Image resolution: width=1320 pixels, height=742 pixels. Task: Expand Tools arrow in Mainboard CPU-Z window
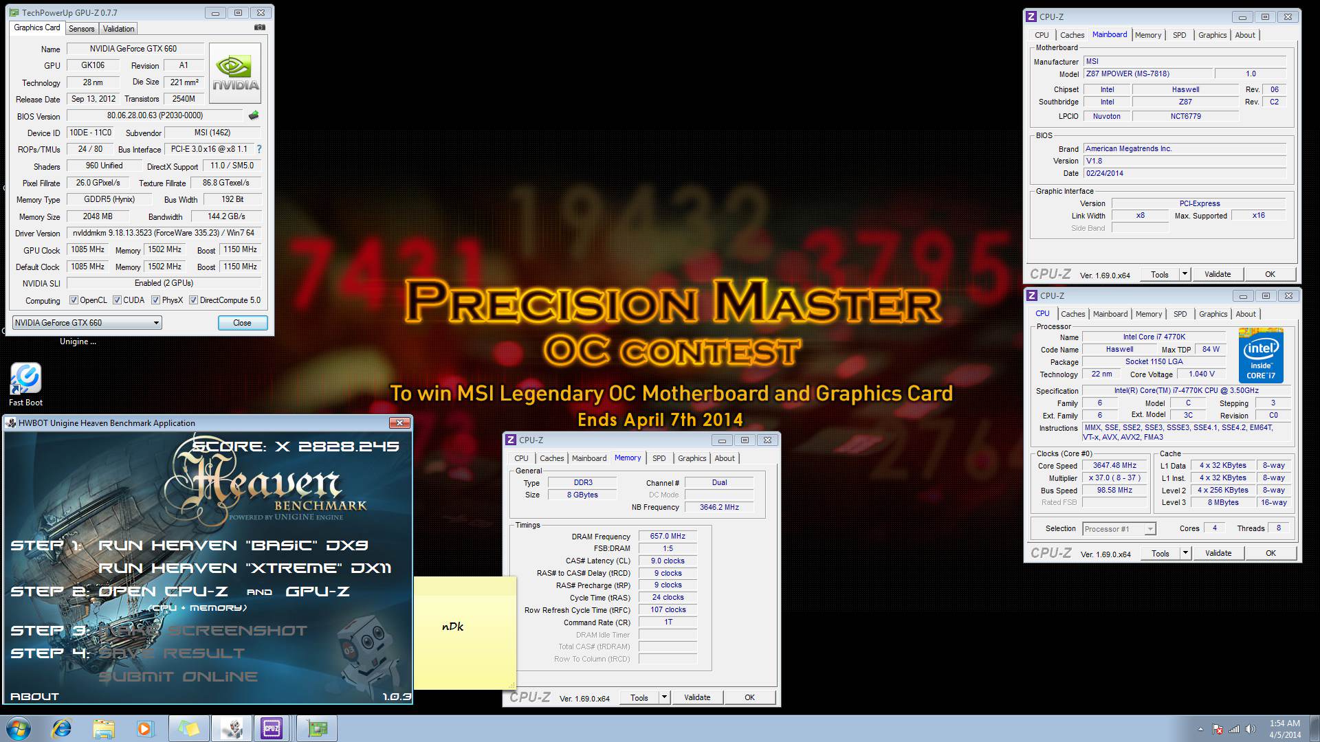click(x=1185, y=274)
